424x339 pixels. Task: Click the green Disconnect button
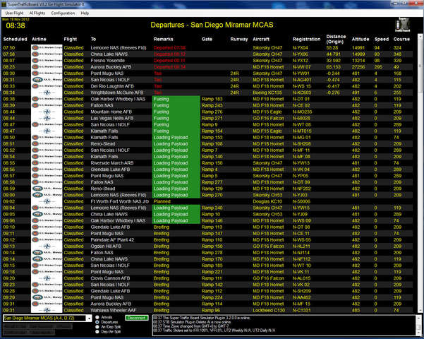pos(137,318)
